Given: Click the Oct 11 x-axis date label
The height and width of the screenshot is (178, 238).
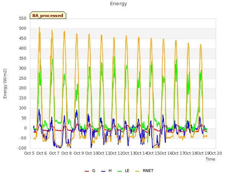Looking at the screenshot, I should pos(104,153).
